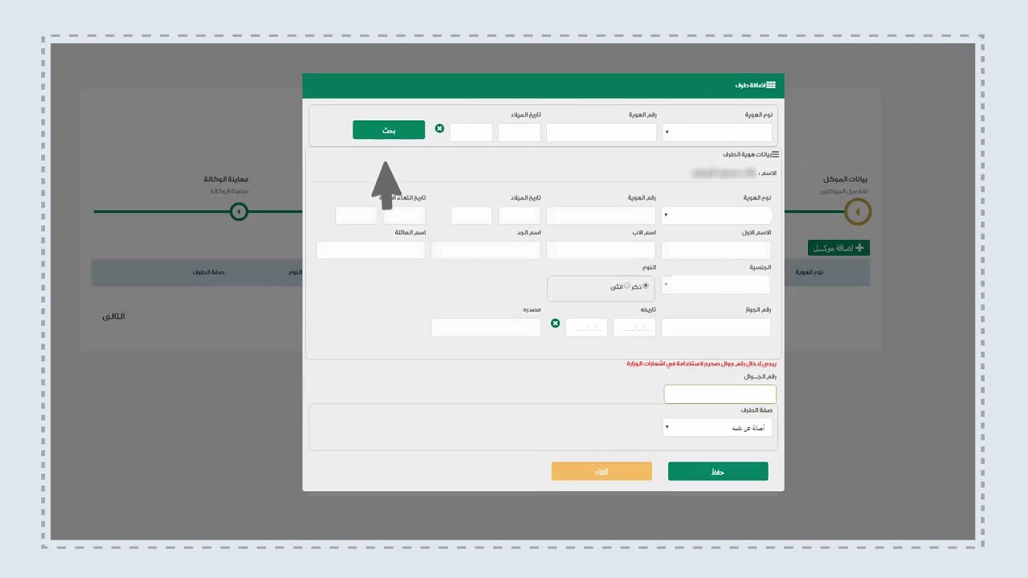This screenshot has width=1028, height=578.
Task: Select the ذكر (male) radio button
Action: [645, 286]
